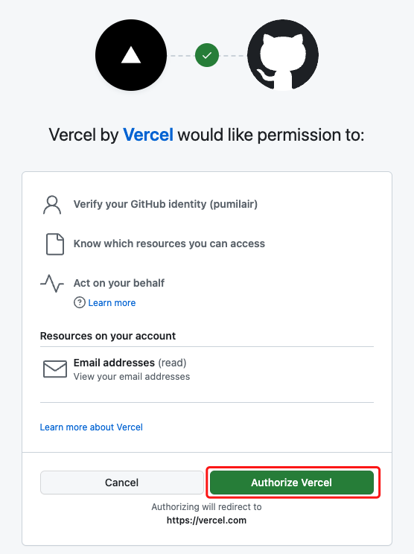Open Learn more about Vercel link
This screenshot has width=414, height=554.
92,427
